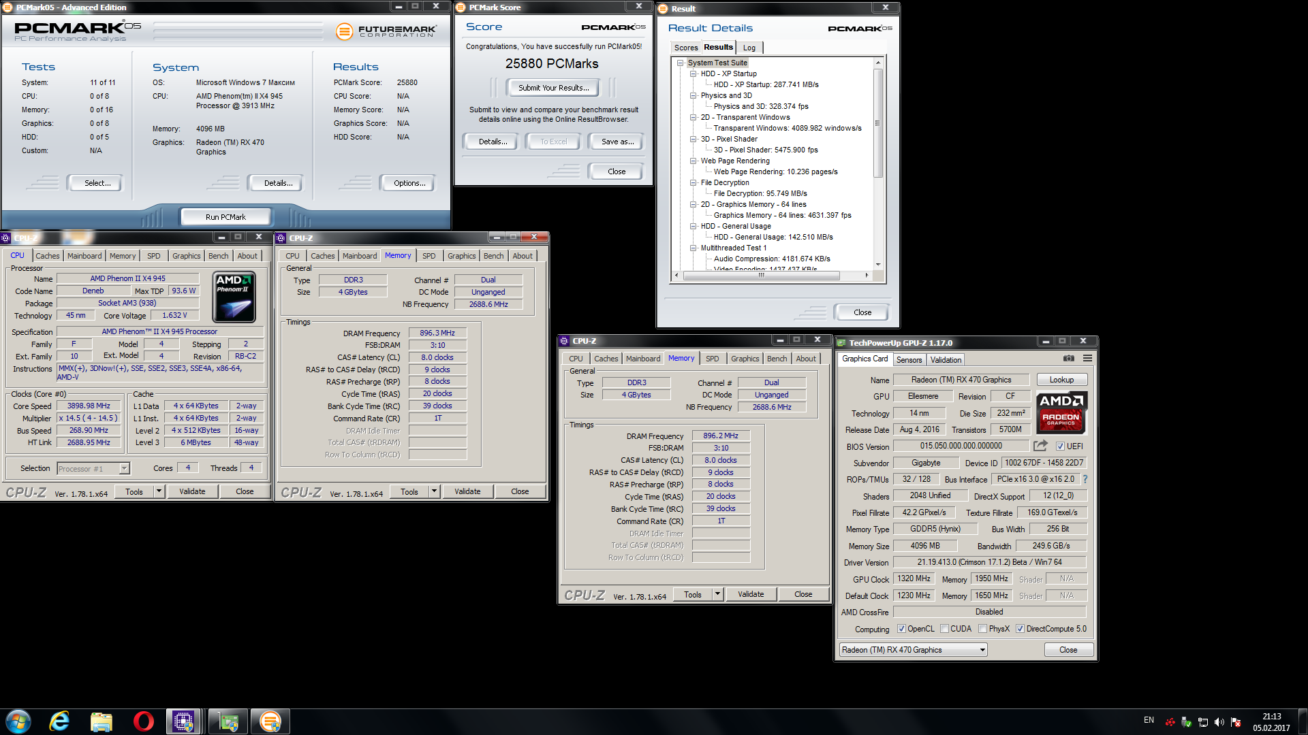
Task: Launch Internet Explorer from taskbar
Action: (x=59, y=721)
